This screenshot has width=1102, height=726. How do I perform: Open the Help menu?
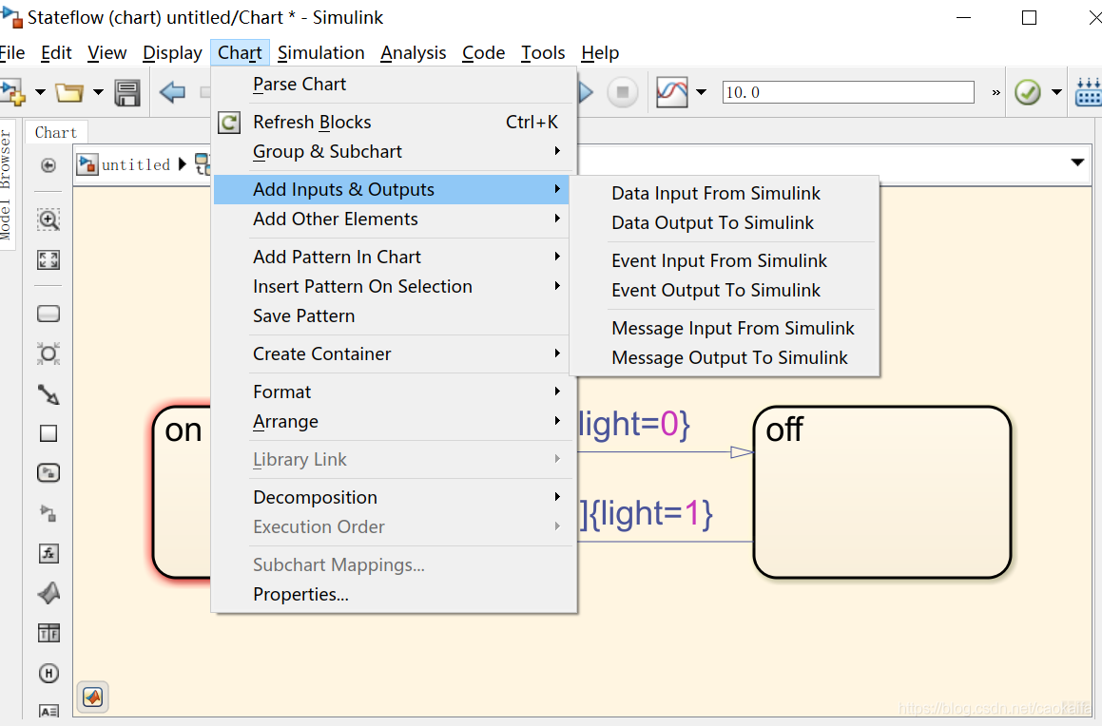600,52
